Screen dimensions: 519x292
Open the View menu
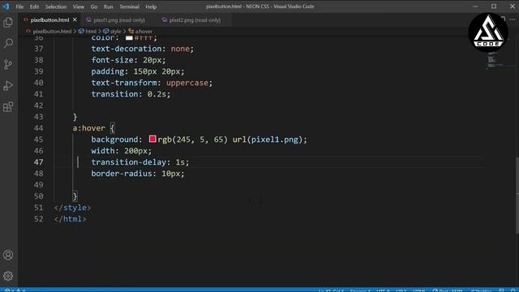coord(79,6)
